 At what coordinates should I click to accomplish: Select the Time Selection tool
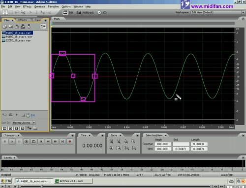point(5,12)
